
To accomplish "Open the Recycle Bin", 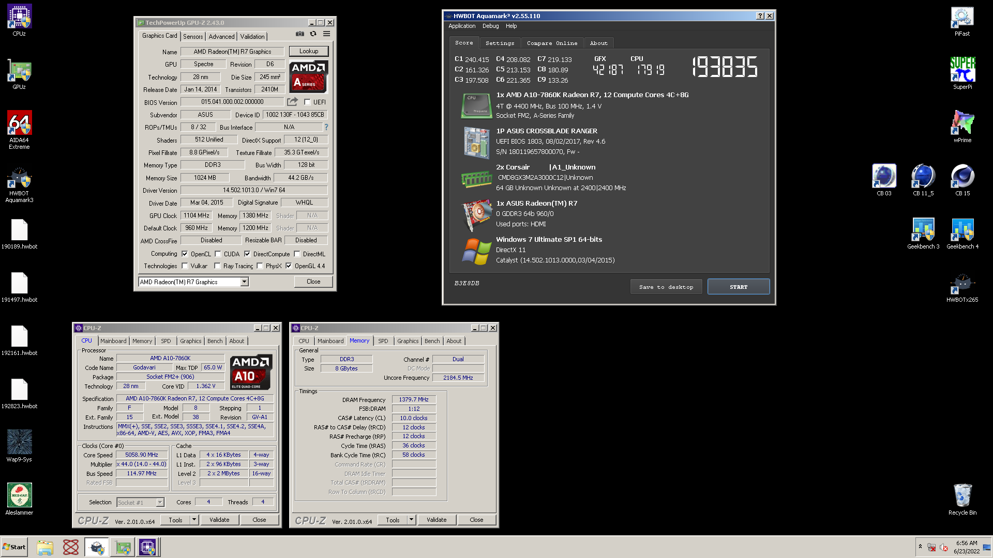I will (x=962, y=499).
